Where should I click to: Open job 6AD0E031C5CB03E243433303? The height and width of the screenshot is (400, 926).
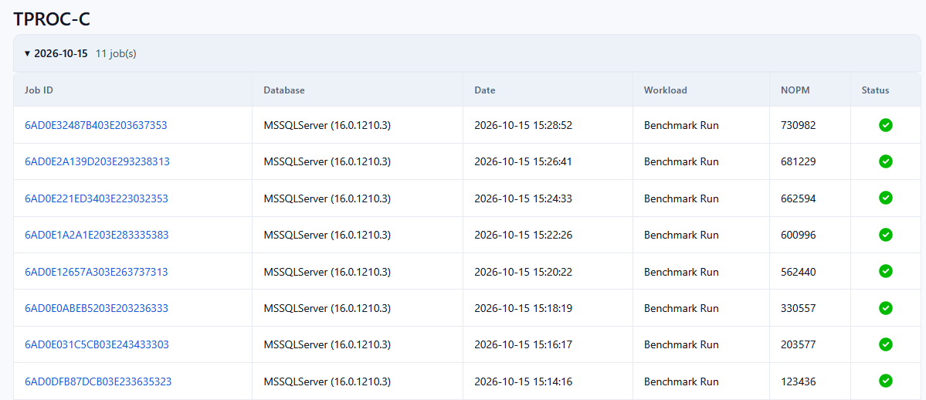click(97, 344)
